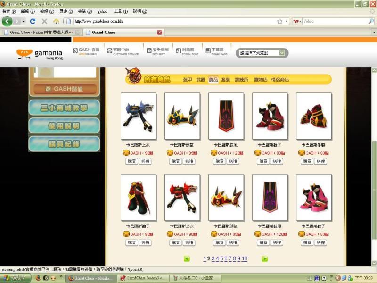Select the 套裝 set category
The width and height of the screenshot is (377, 283).
pos(226,80)
